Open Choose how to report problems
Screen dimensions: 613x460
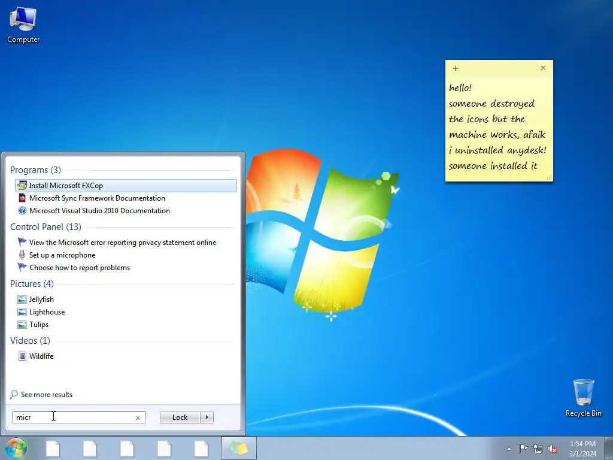(x=80, y=268)
